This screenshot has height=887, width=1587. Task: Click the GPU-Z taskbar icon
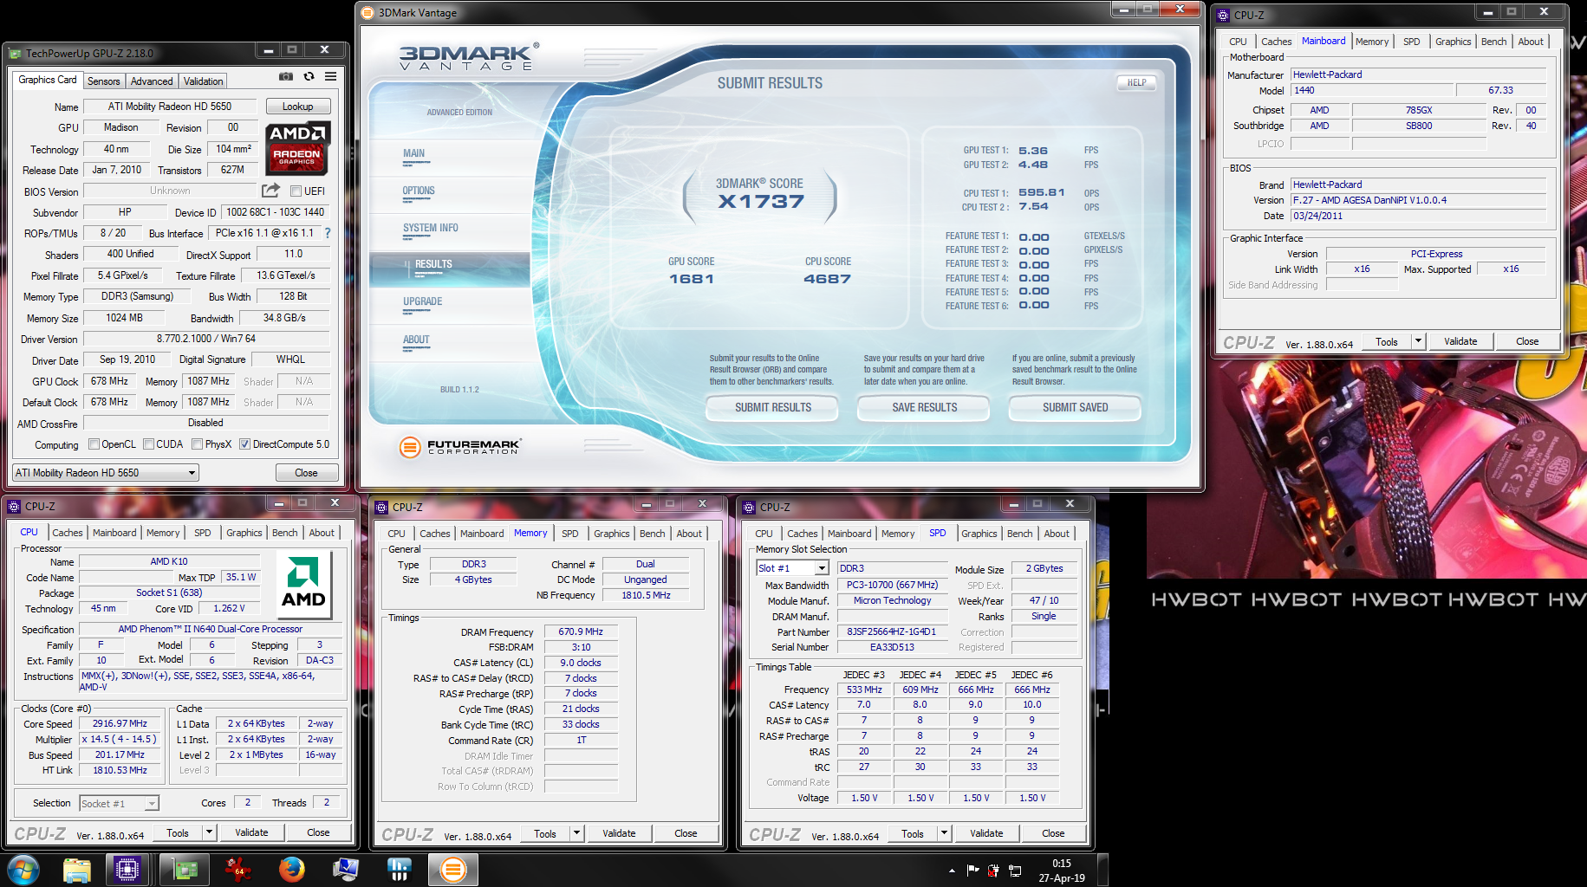coord(184,870)
